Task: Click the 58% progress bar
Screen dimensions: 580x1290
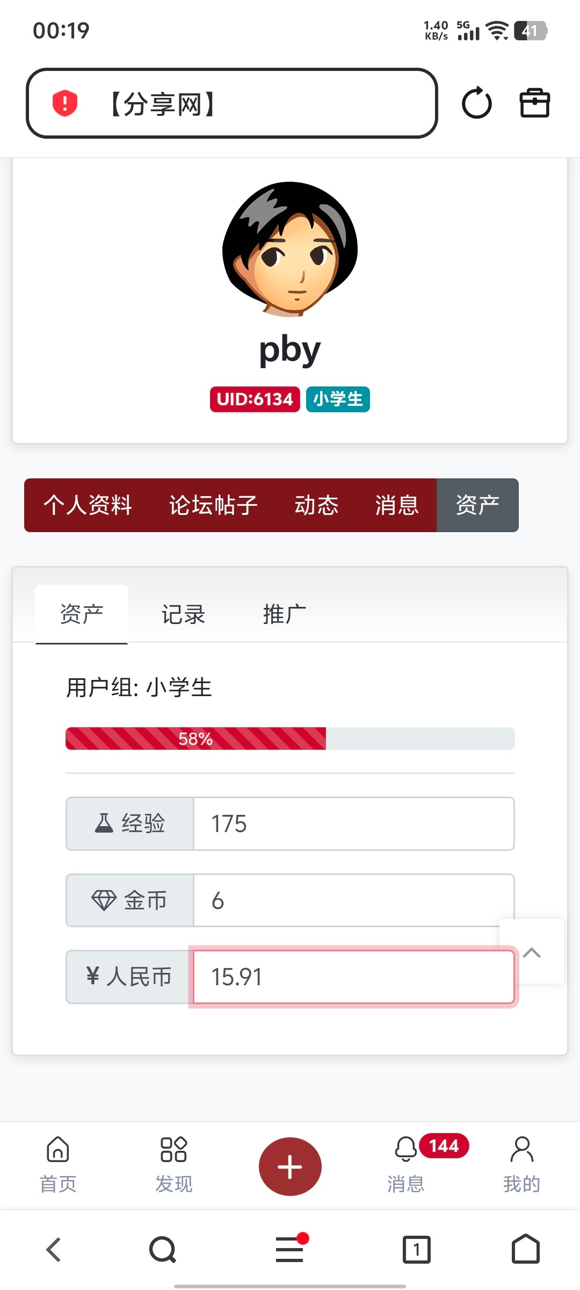Action: point(290,739)
